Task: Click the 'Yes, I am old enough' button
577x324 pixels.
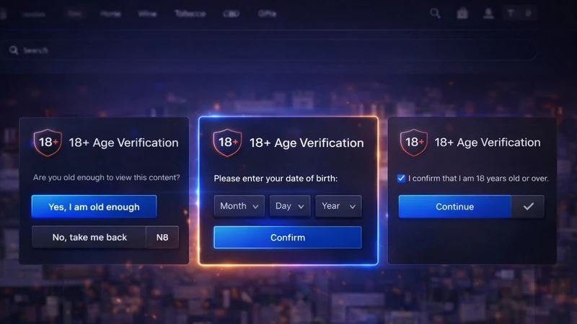Action: 94,207
